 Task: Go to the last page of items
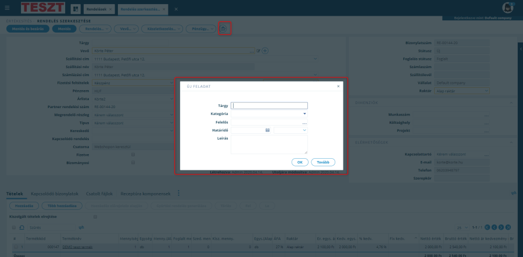pos(508,227)
